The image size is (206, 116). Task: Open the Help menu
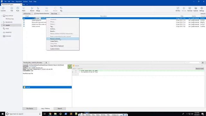35,1
